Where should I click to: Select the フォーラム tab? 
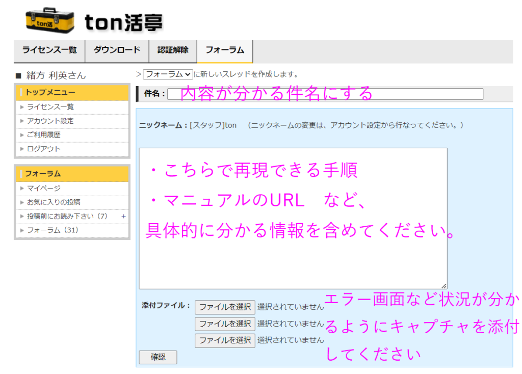tap(224, 50)
